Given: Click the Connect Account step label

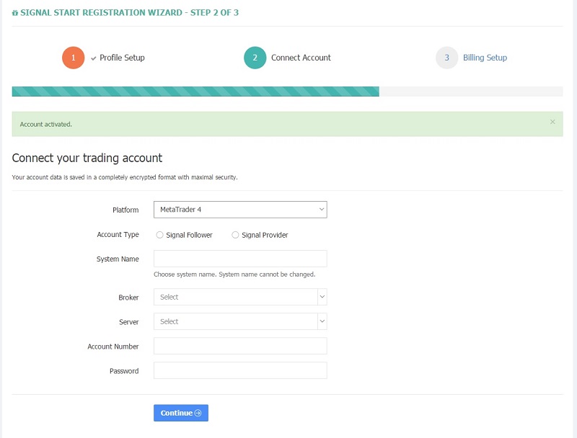Looking at the screenshot, I should pos(301,58).
